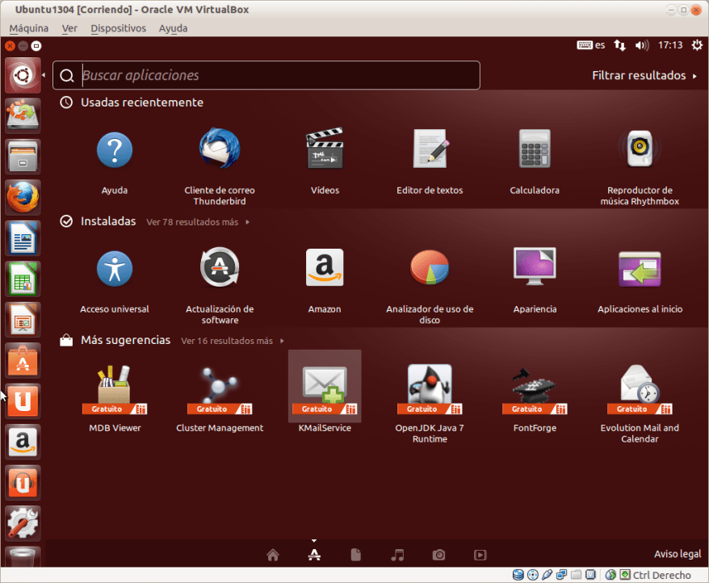Launch the Calculadora app
The width and height of the screenshot is (709, 583).
(x=534, y=150)
